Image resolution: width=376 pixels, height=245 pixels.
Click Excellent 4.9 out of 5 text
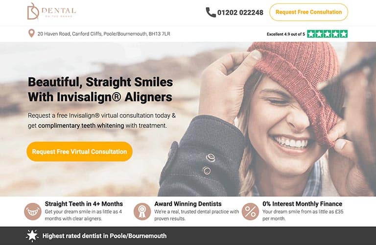[x=286, y=34]
